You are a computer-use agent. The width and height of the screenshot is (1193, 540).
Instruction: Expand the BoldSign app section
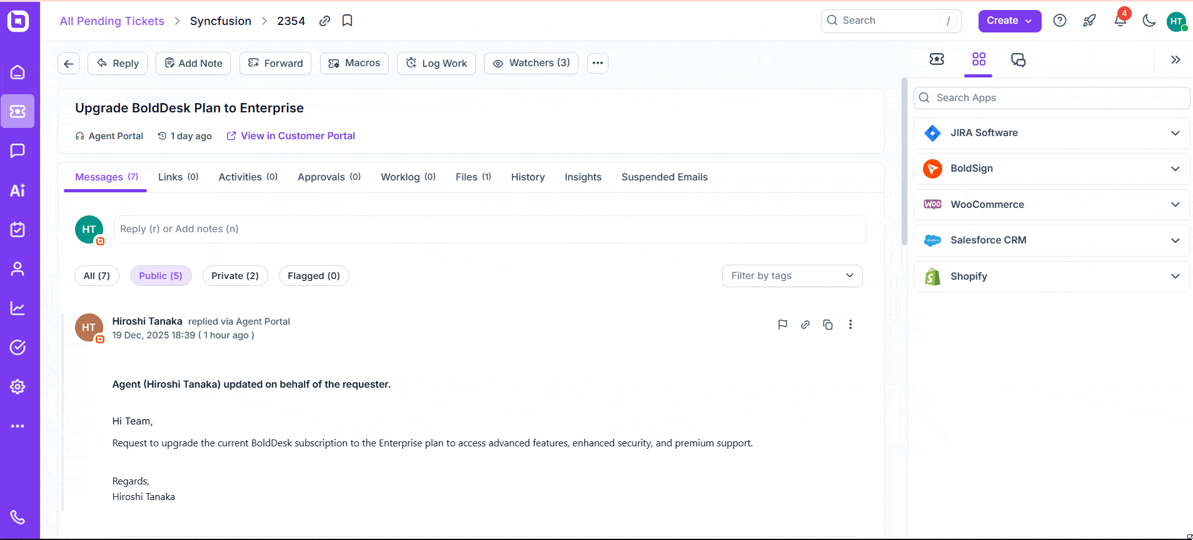point(1052,169)
